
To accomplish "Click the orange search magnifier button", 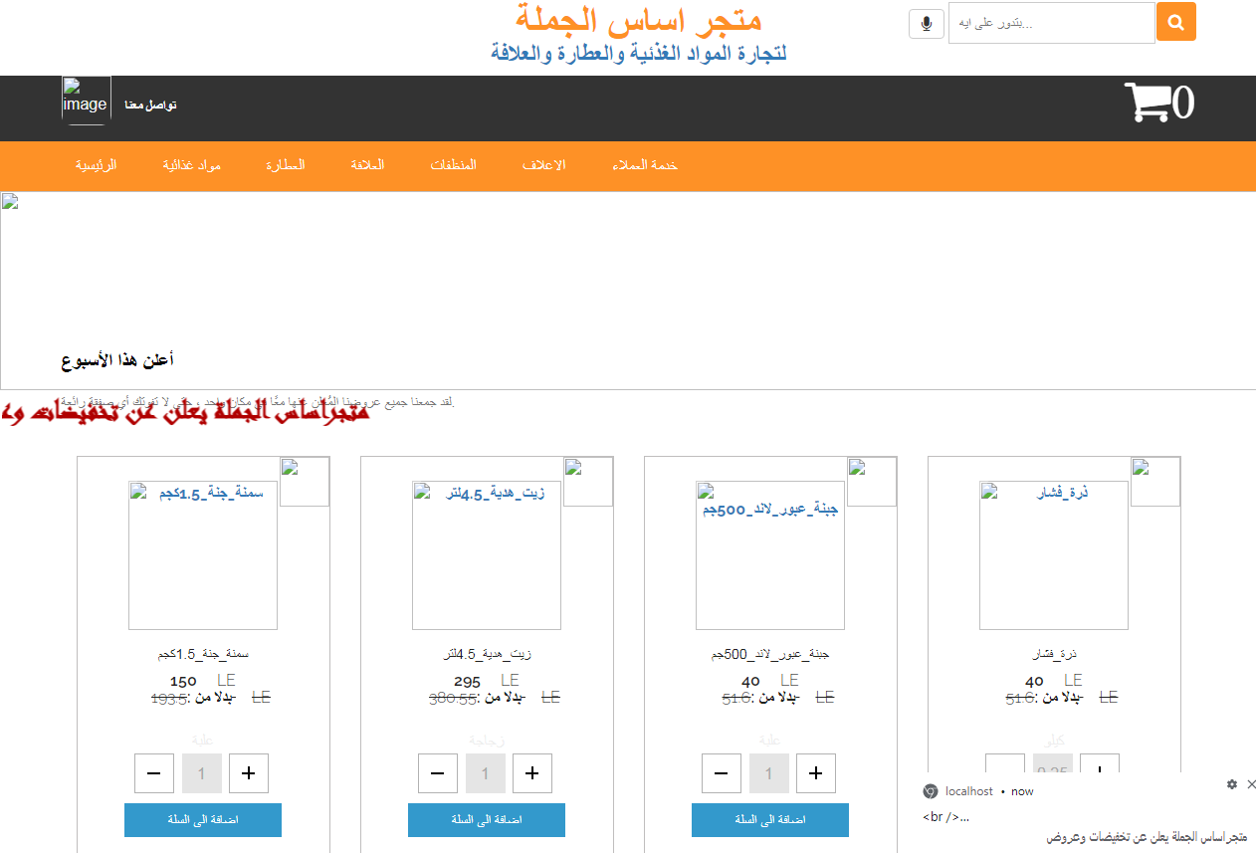I will [x=1175, y=22].
